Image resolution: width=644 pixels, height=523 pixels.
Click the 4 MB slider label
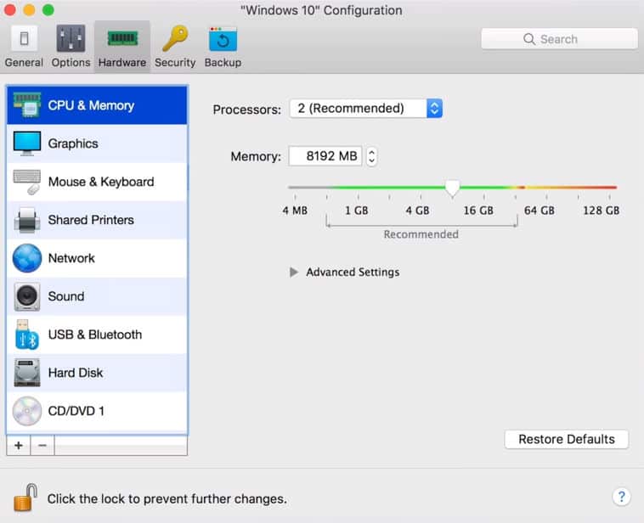(295, 211)
